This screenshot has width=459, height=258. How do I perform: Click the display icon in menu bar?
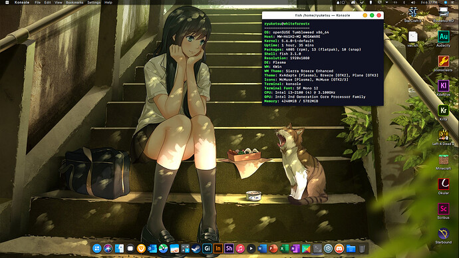pyautogui.click(x=380, y=3)
